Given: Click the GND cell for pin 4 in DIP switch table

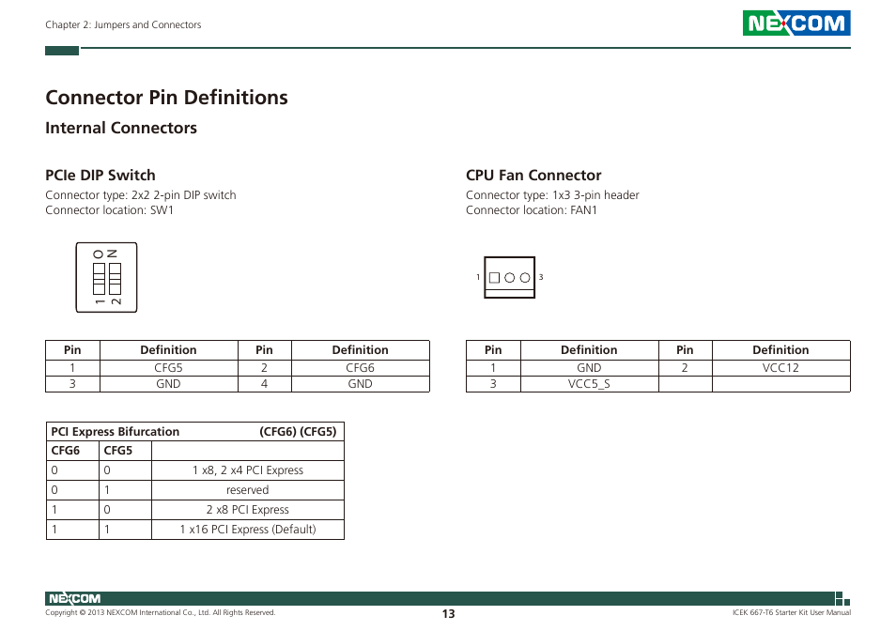Looking at the screenshot, I should (x=360, y=384).
